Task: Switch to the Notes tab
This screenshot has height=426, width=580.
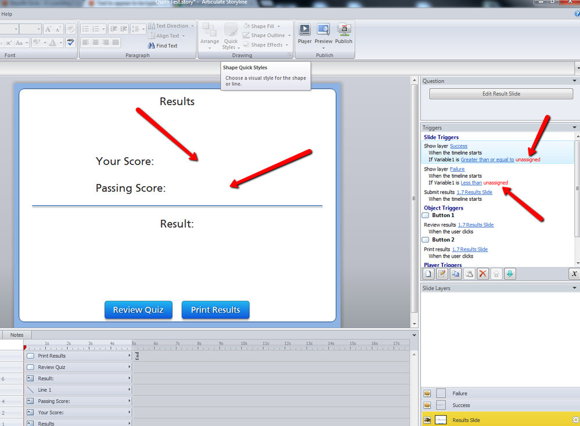Action: point(17,335)
